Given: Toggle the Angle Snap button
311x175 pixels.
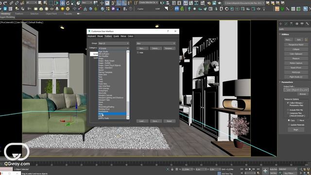Looking at the screenshot, I should (x=119, y=3).
